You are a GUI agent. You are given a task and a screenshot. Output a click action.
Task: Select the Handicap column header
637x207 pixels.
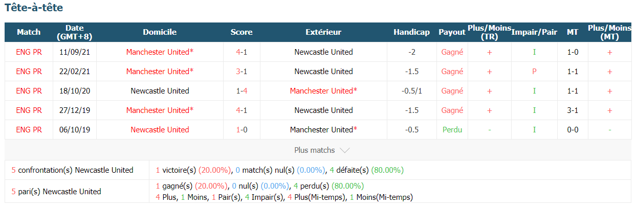tap(411, 32)
